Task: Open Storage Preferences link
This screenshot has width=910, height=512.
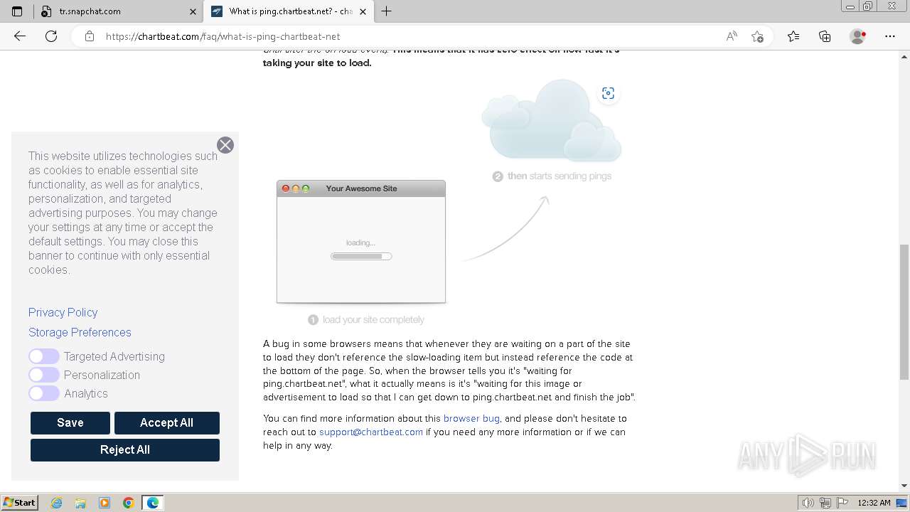Action: 80,332
